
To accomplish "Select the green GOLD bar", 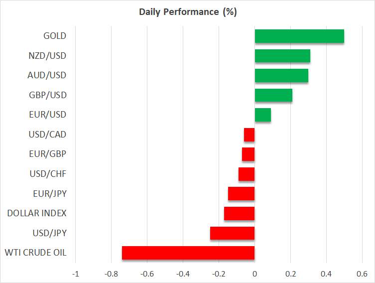I will point(299,36).
